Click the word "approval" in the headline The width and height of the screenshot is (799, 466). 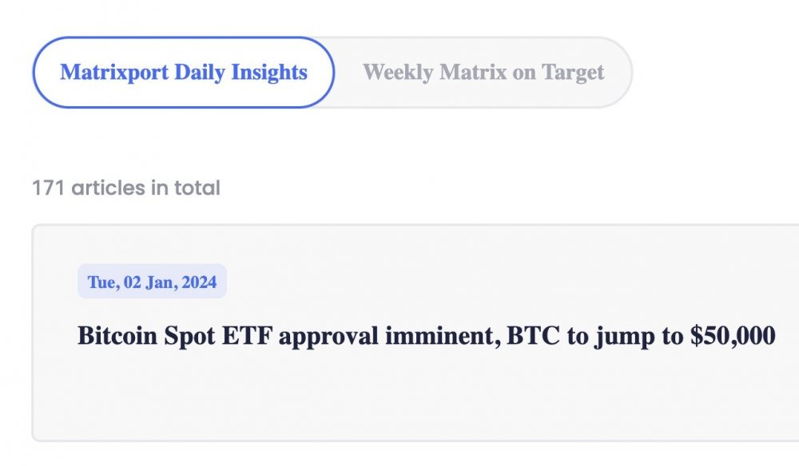coord(328,336)
